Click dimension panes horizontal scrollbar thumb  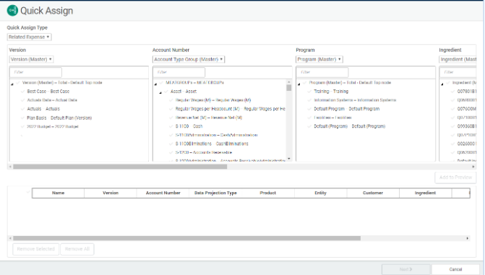click(120, 167)
